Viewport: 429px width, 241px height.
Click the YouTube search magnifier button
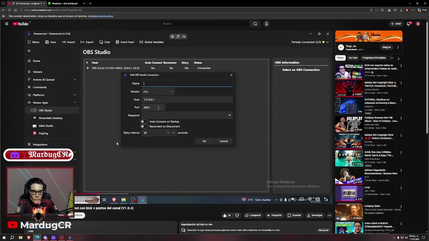pos(255,24)
